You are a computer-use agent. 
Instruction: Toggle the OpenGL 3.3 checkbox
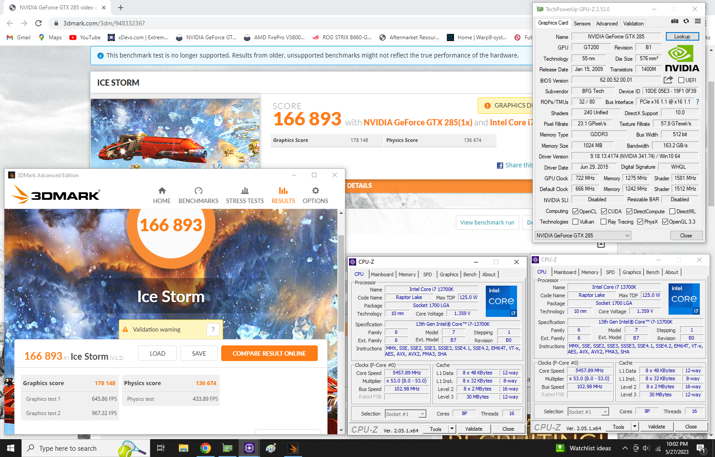pyautogui.click(x=665, y=222)
